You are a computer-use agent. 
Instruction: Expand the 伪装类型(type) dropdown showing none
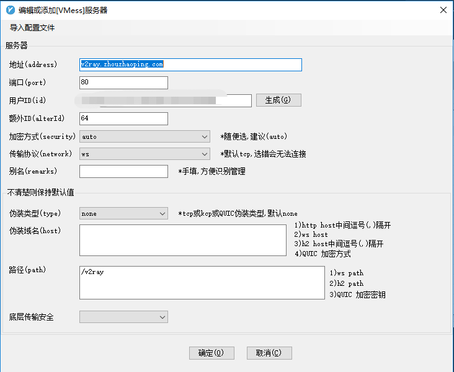tap(123, 213)
